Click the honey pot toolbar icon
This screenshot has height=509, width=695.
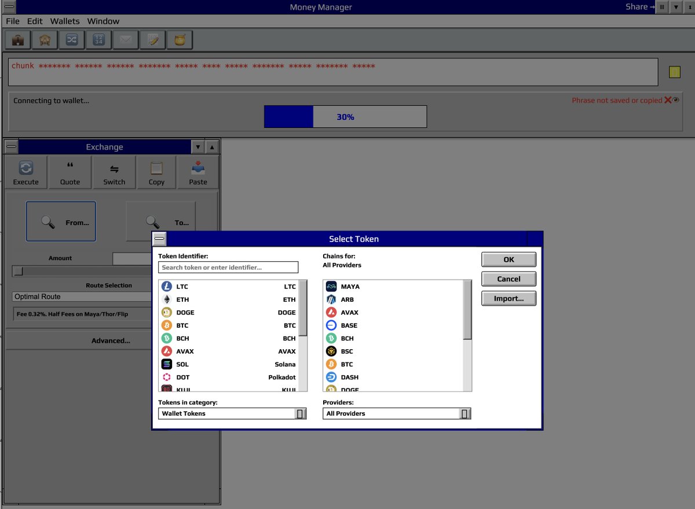[x=180, y=40]
